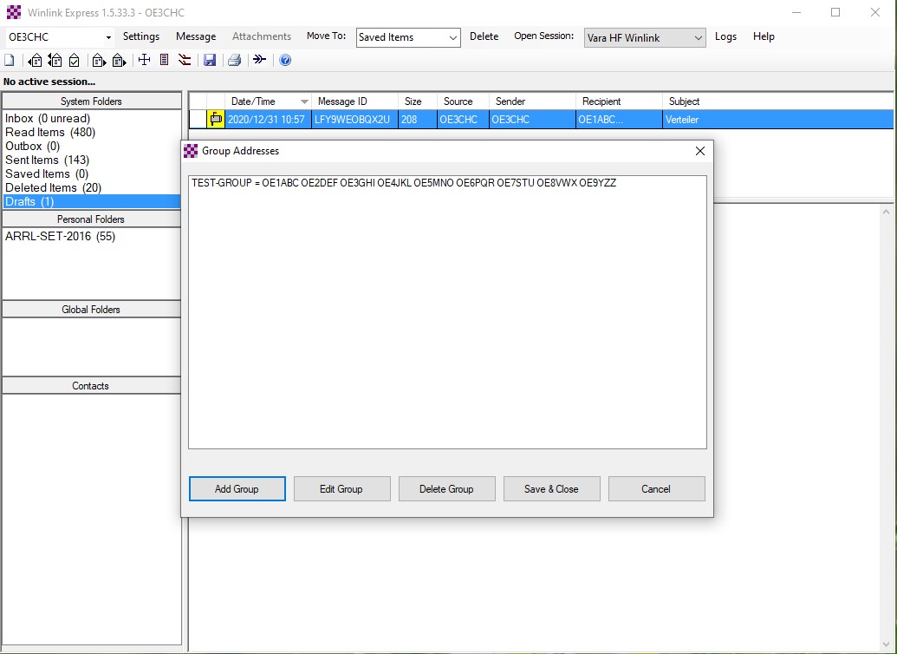The height and width of the screenshot is (654, 897).
Task: Click the Sender column header
Action: pos(533,101)
